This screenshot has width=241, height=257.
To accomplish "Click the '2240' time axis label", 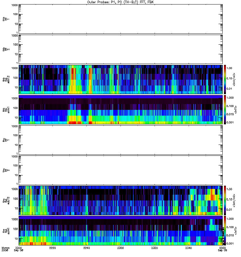I will click(86, 248).
